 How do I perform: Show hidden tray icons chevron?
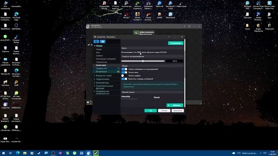pyautogui.click(x=261, y=153)
